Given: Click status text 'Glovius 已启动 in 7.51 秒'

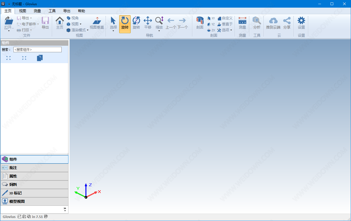Looking at the screenshot, I should tap(25, 217).
